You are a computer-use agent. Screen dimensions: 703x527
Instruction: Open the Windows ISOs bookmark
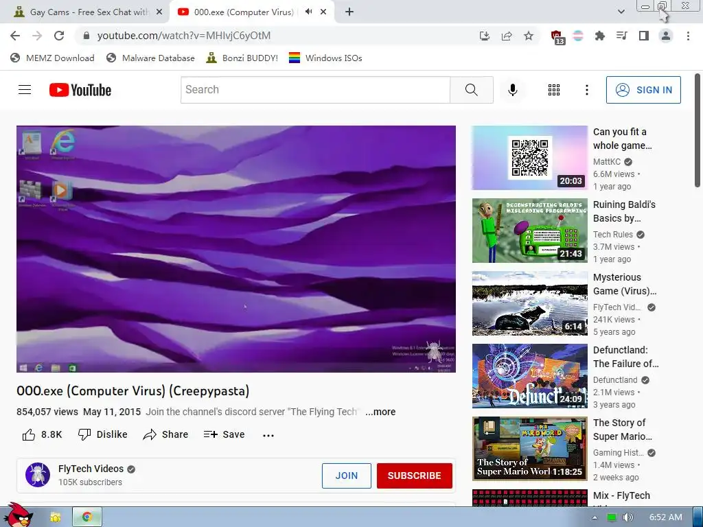[x=325, y=58]
